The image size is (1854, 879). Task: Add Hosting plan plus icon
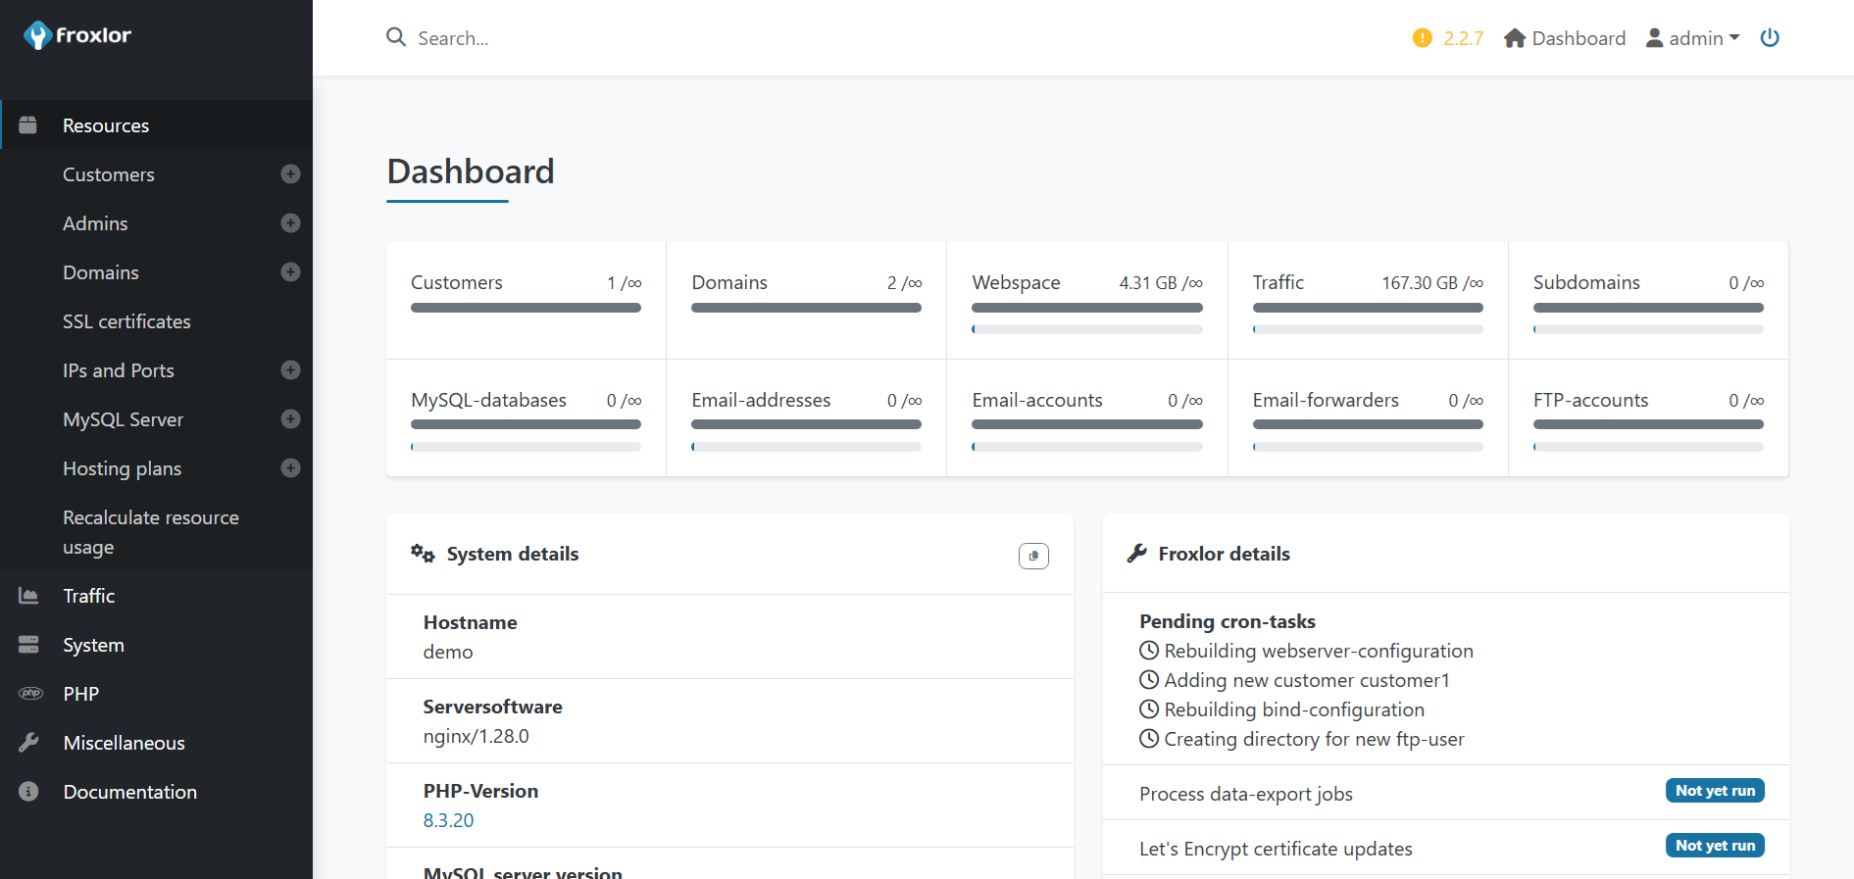pos(290,468)
